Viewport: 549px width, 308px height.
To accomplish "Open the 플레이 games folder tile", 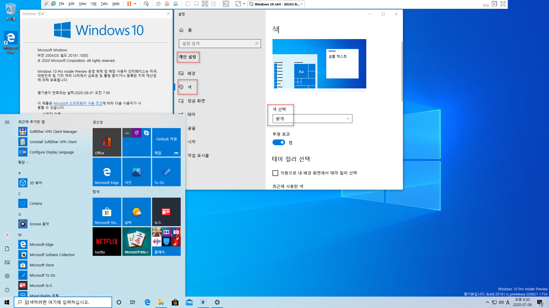I will tap(166, 242).
